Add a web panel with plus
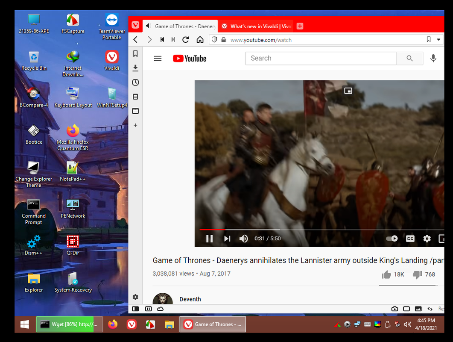Image resolution: width=453 pixels, height=342 pixels. pyautogui.click(x=135, y=125)
